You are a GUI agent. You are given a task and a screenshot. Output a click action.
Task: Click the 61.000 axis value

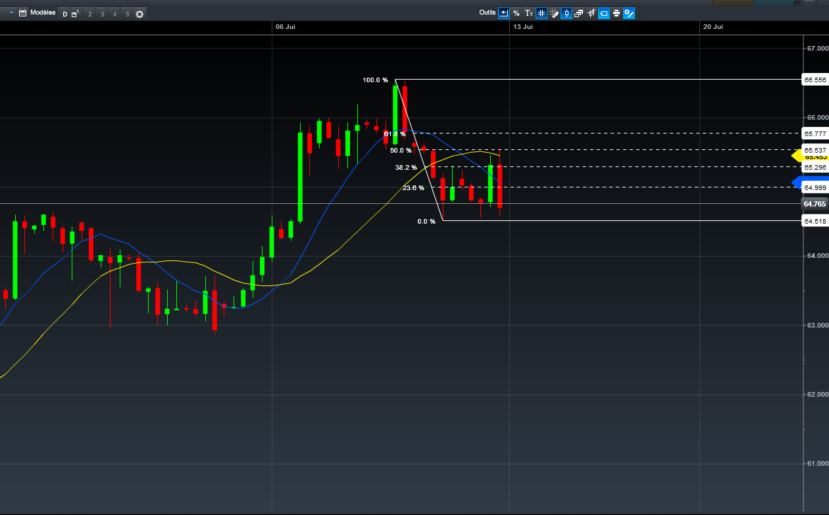click(x=818, y=464)
